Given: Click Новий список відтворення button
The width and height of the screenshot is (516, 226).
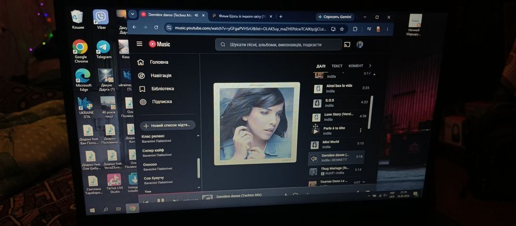Looking at the screenshot, I should pyautogui.click(x=168, y=126).
